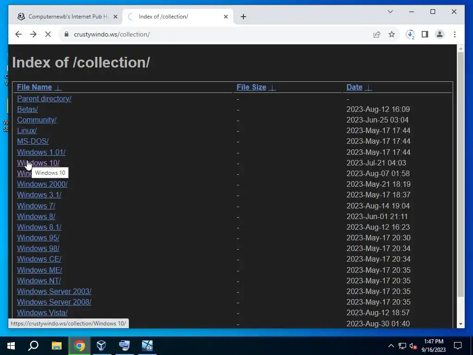Open a new browser tab

[243, 17]
